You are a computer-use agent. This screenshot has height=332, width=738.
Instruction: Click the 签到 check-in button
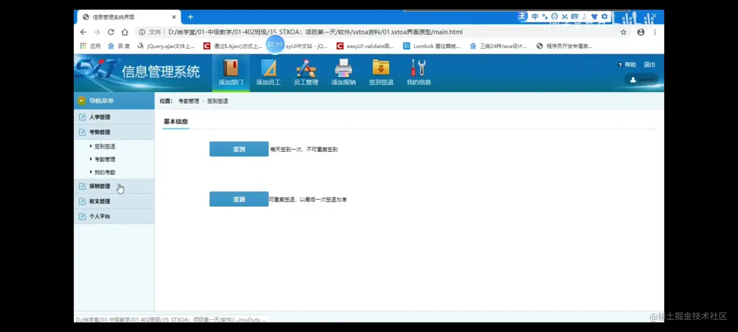point(239,149)
